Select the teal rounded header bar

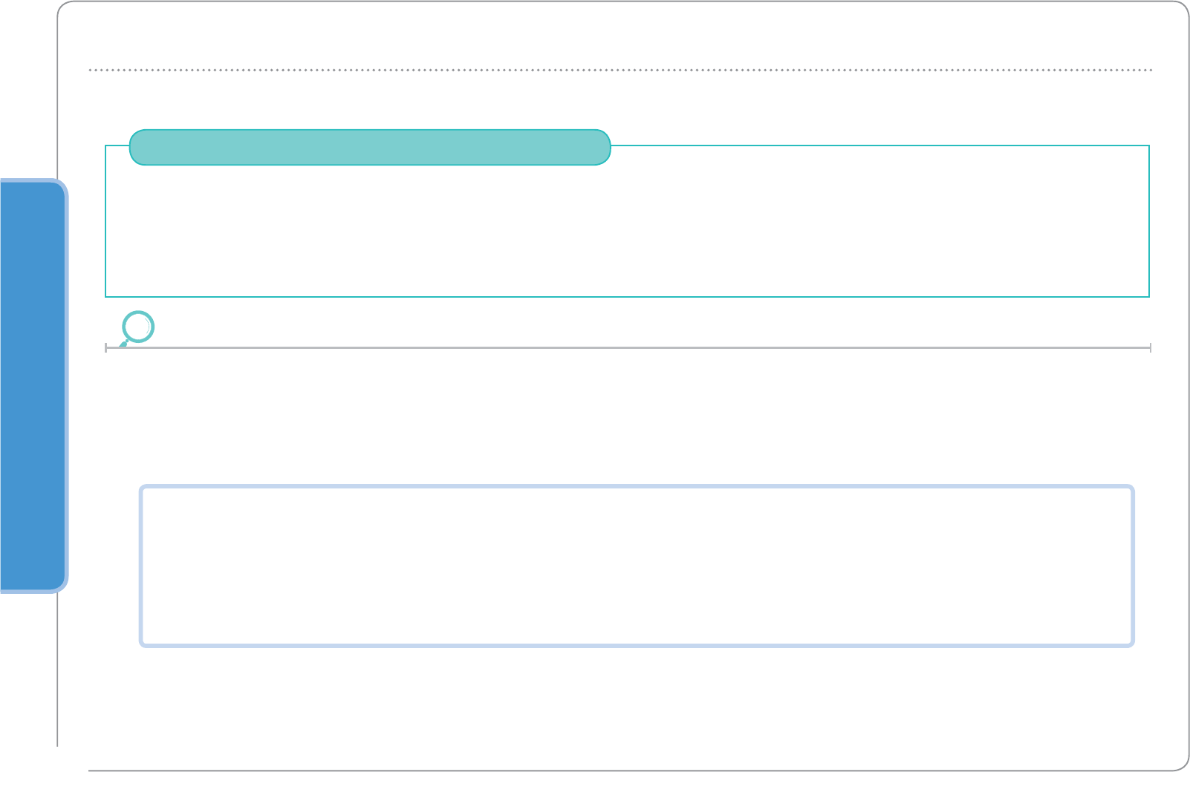point(370,147)
